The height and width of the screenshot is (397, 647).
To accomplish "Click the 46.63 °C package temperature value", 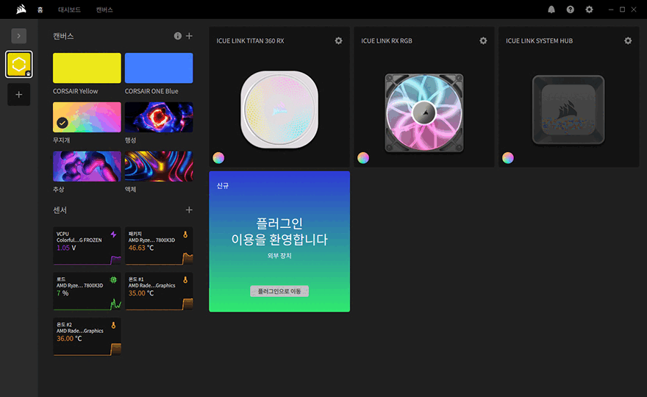I will point(141,248).
